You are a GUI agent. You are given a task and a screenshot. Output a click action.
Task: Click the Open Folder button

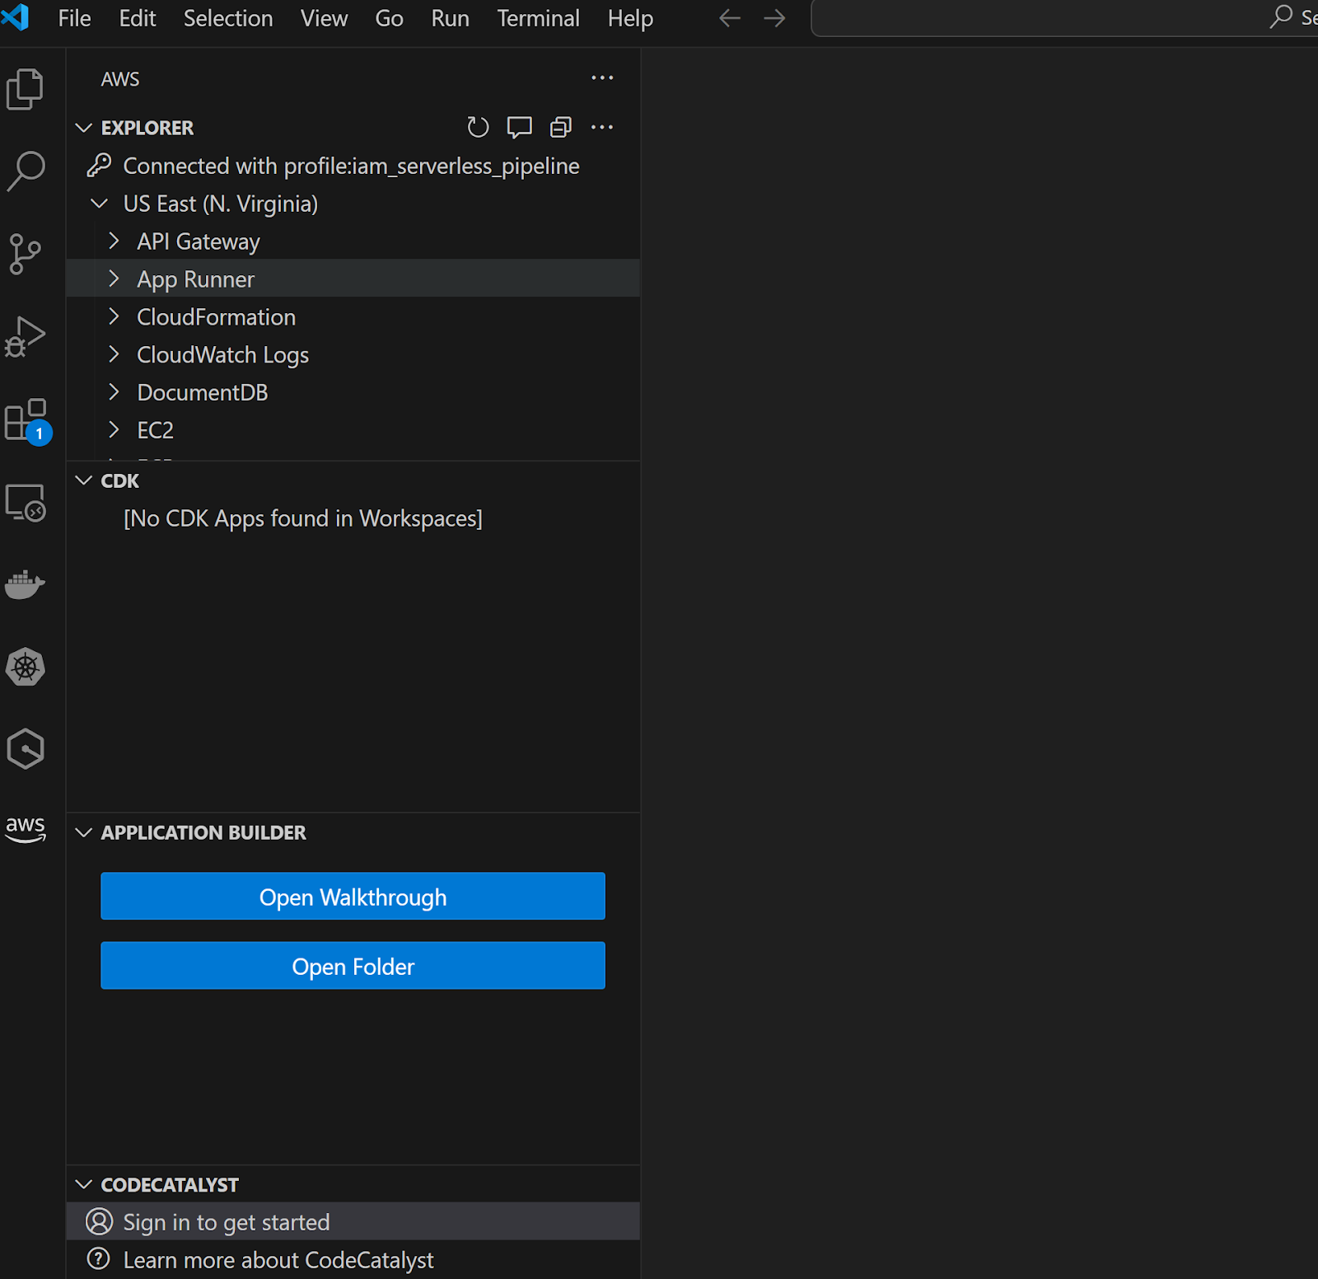(x=353, y=965)
